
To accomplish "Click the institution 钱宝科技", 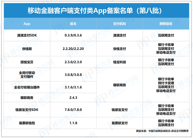I will coord(120,62).
